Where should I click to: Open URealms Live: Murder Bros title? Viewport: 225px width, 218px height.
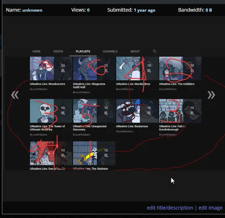(x=133, y=84)
